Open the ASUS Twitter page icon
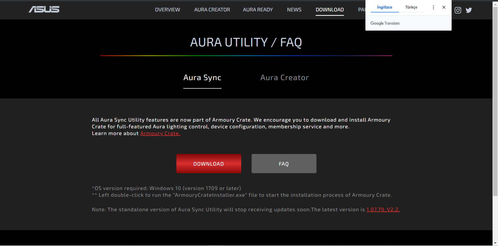Image resolution: width=498 pixels, height=246 pixels. pos(469,10)
